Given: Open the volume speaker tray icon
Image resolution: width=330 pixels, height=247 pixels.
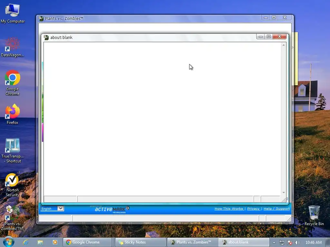Looking at the screenshot, I should 297,242.
